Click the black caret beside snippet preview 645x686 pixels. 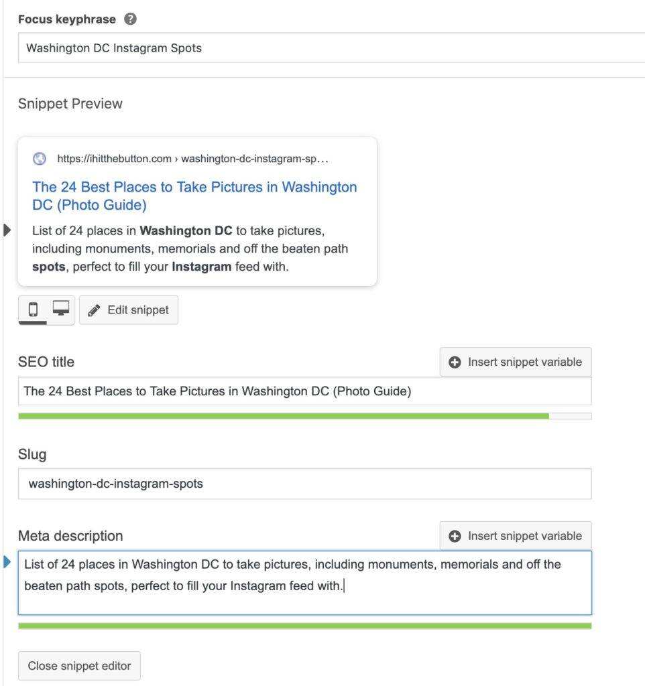point(7,230)
